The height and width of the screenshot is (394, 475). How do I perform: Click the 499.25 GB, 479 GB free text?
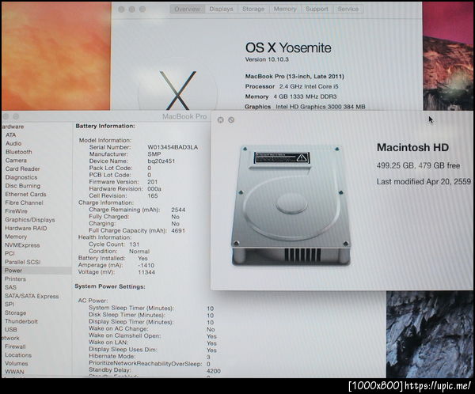[x=418, y=165]
